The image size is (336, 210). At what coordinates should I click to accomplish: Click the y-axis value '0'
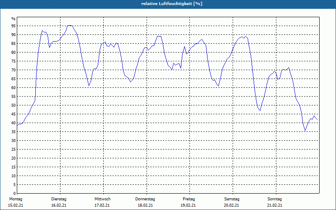click(15, 194)
